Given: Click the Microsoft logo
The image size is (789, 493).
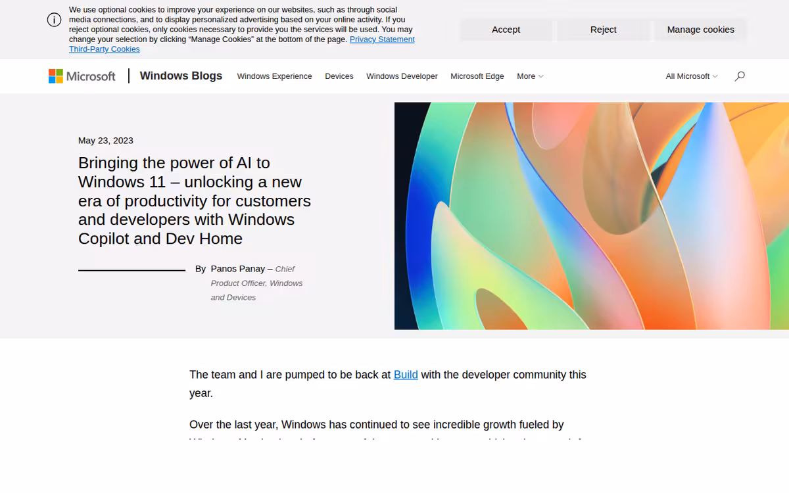Looking at the screenshot, I should tap(82, 76).
